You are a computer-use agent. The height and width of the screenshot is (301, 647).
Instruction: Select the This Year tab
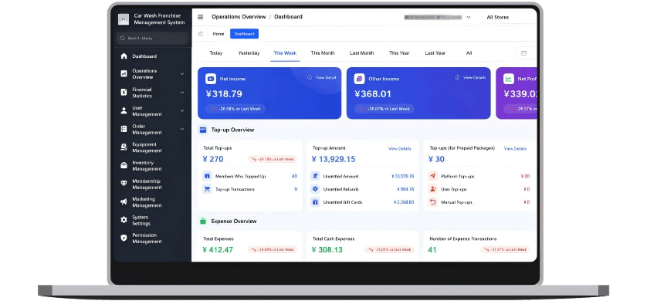pyautogui.click(x=399, y=53)
